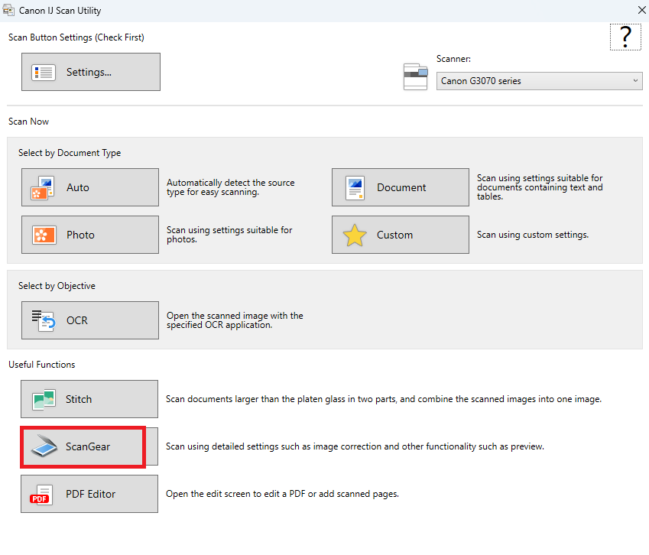Click the Document scan page icon
Image resolution: width=649 pixels, height=555 pixels.
pos(355,187)
